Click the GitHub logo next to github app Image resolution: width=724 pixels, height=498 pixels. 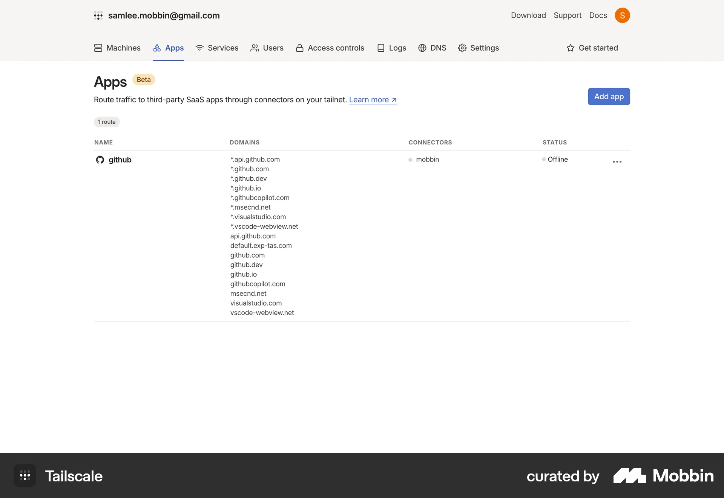coord(100,160)
